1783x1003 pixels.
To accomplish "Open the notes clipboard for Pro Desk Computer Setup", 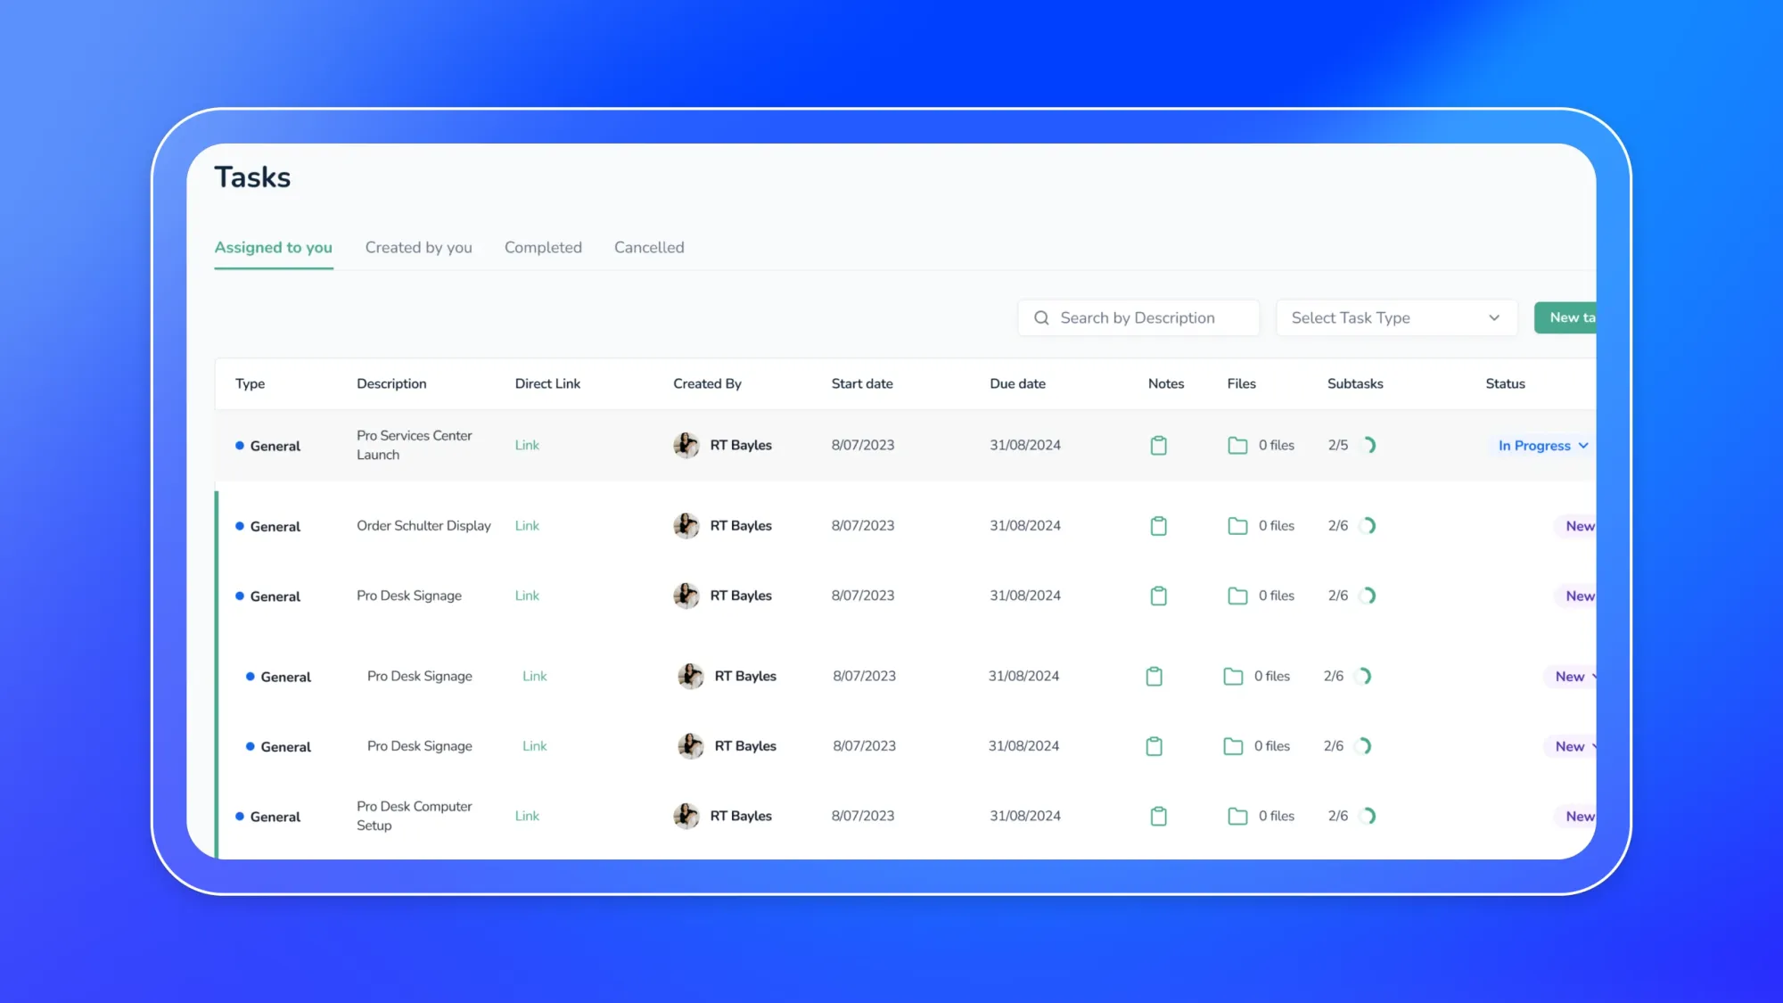I will (1158, 816).
